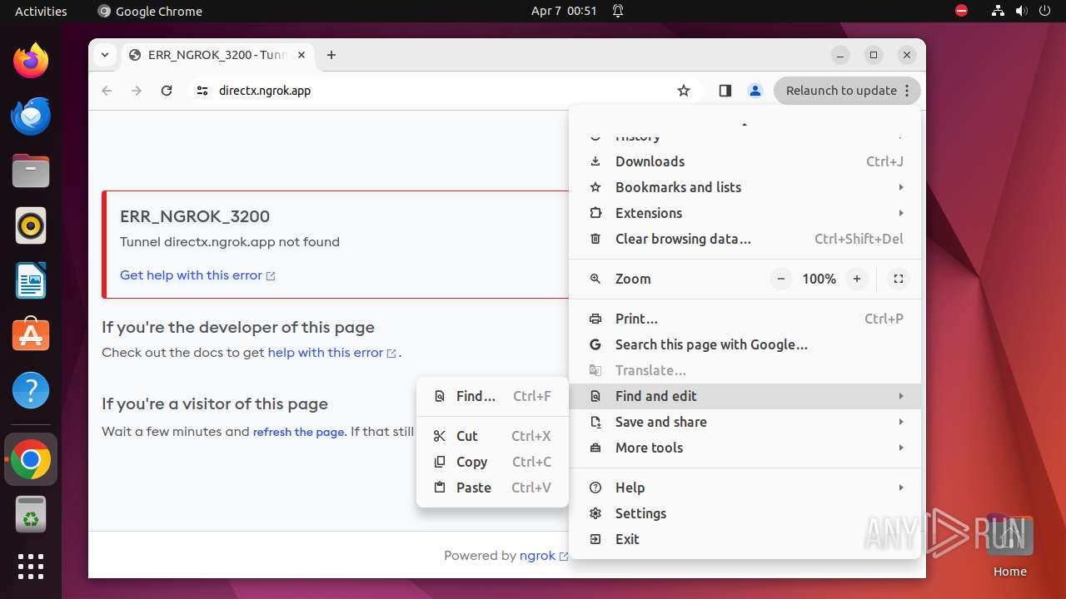This screenshot has height=599, width=1066.
Task: Click the Zoom menu row label
Action: pos(633,279)
